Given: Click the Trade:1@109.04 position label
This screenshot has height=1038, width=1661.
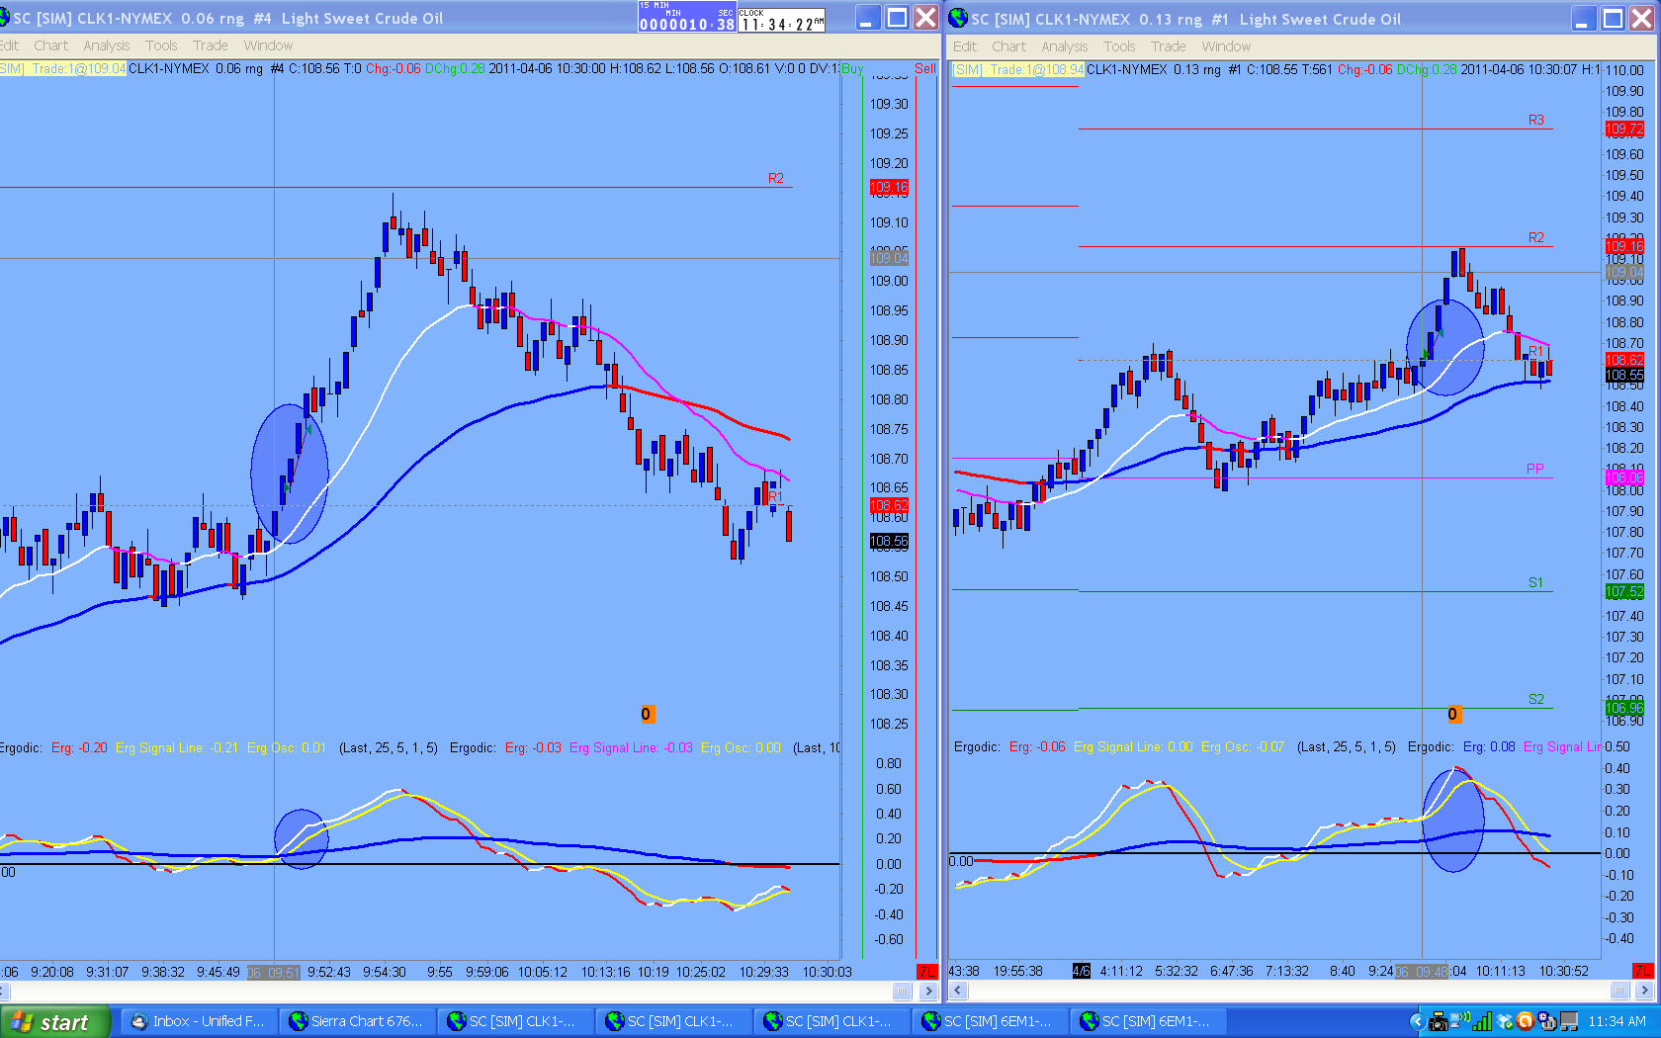Looking at the screenshot, I should tap(78, 69).
